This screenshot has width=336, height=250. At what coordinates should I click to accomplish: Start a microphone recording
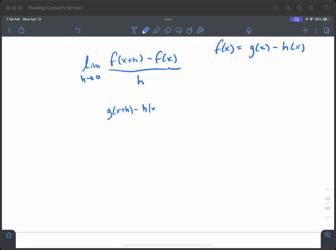pos(249,30)
